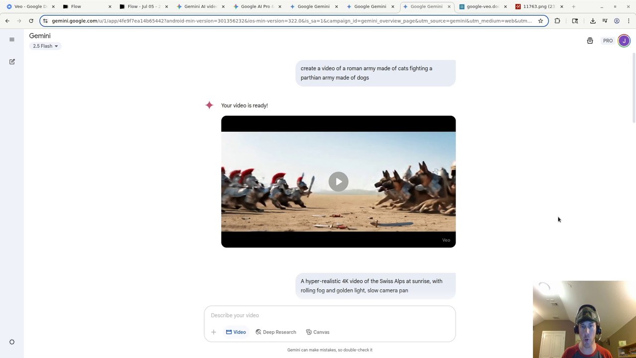636x358 pixels.
Task: Close the Gemini AI video tab
Action: (x=223, y=6)
